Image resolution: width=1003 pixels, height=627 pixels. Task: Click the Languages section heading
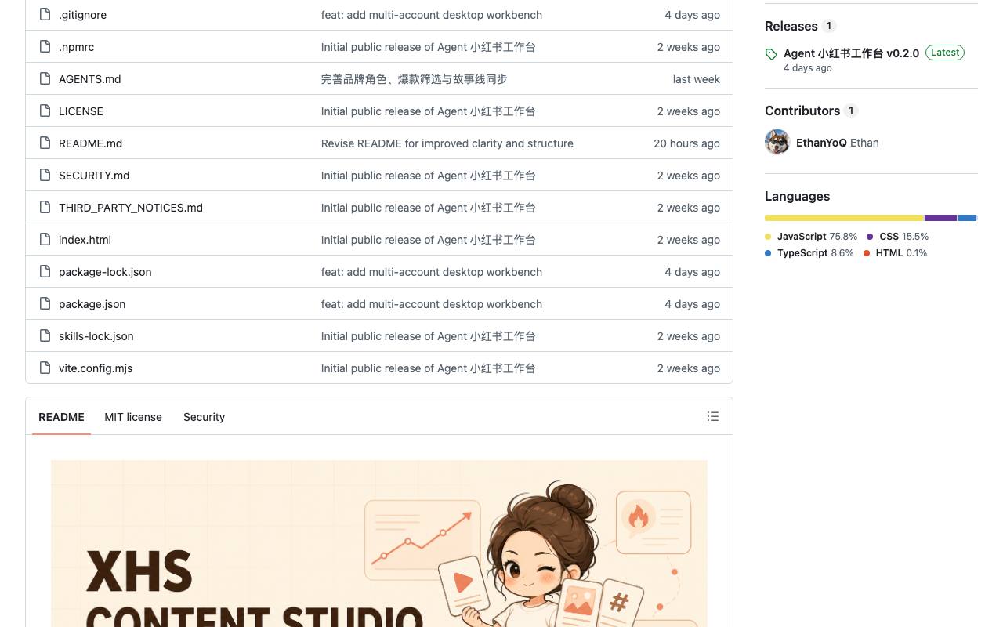[797, 196]
